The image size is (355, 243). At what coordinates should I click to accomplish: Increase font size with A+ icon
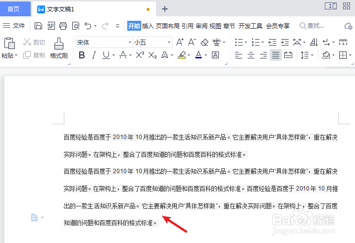click(x=180, y=42)
